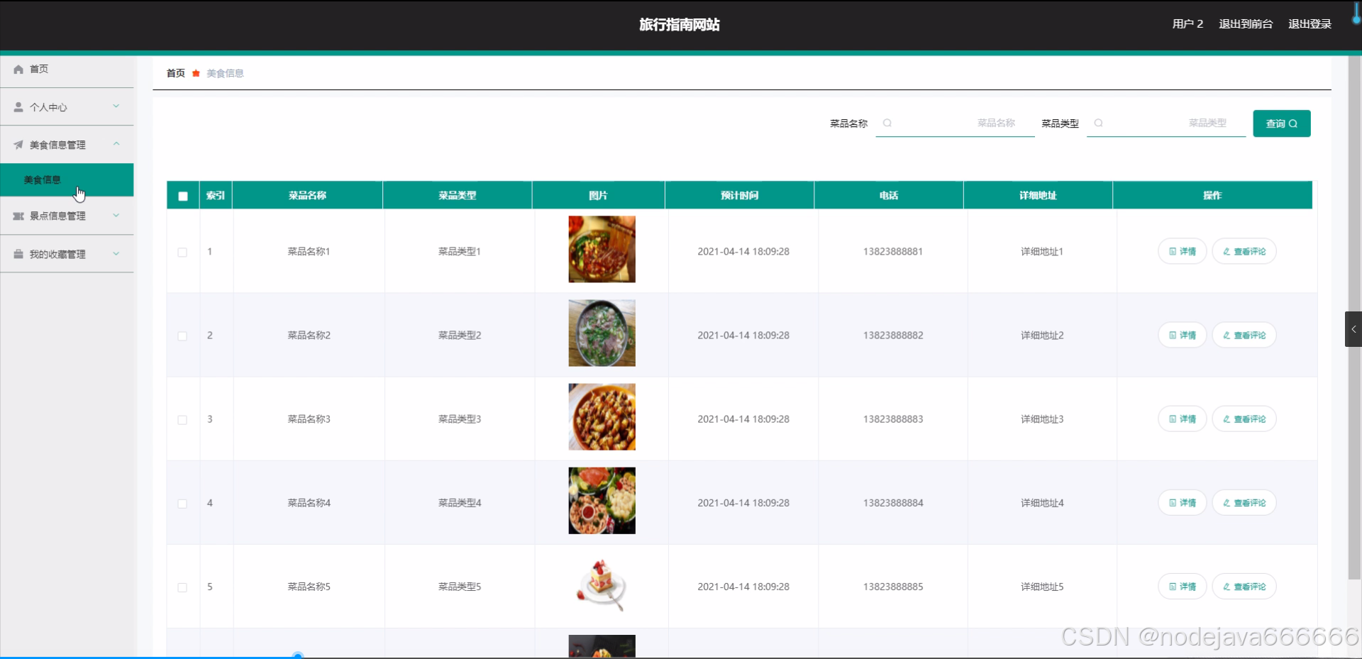1362x659 pixels.
Task: Open 详情 for 菜品名称4
Action: (1182, 502)
